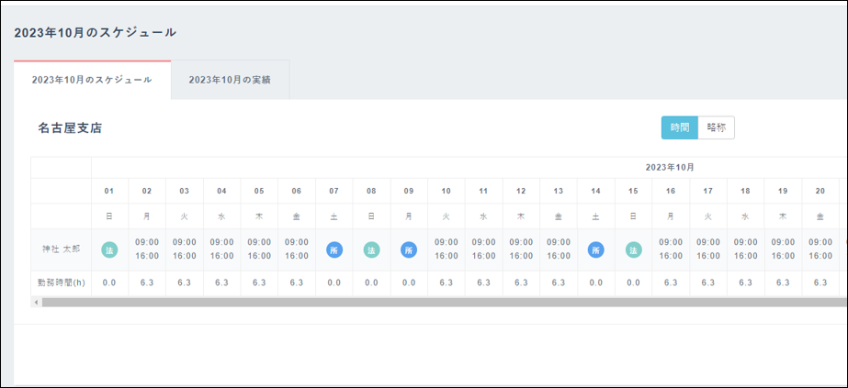
Task: Open the 09:00-16:00 shift on day 10
Action: click(447, 249)
